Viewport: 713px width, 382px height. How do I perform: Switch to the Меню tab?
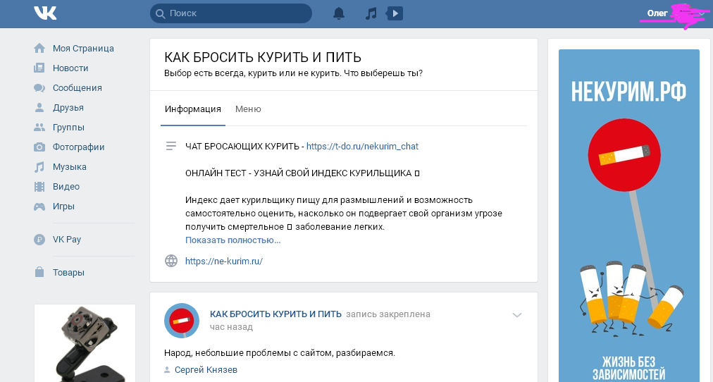tap(248, 109)
